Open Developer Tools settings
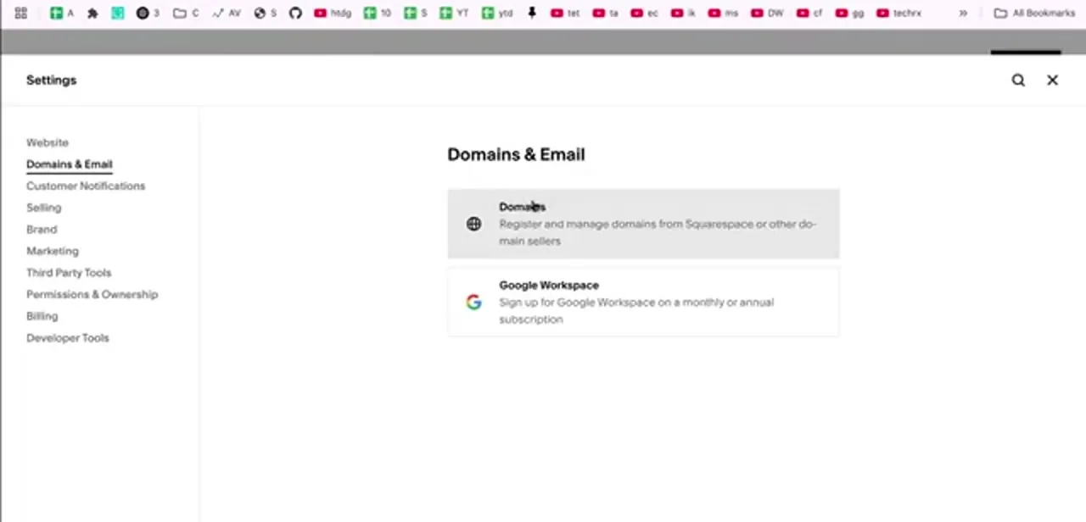Image resolution: width=1086 pixels, height=522 pixels. pos(68,338)
